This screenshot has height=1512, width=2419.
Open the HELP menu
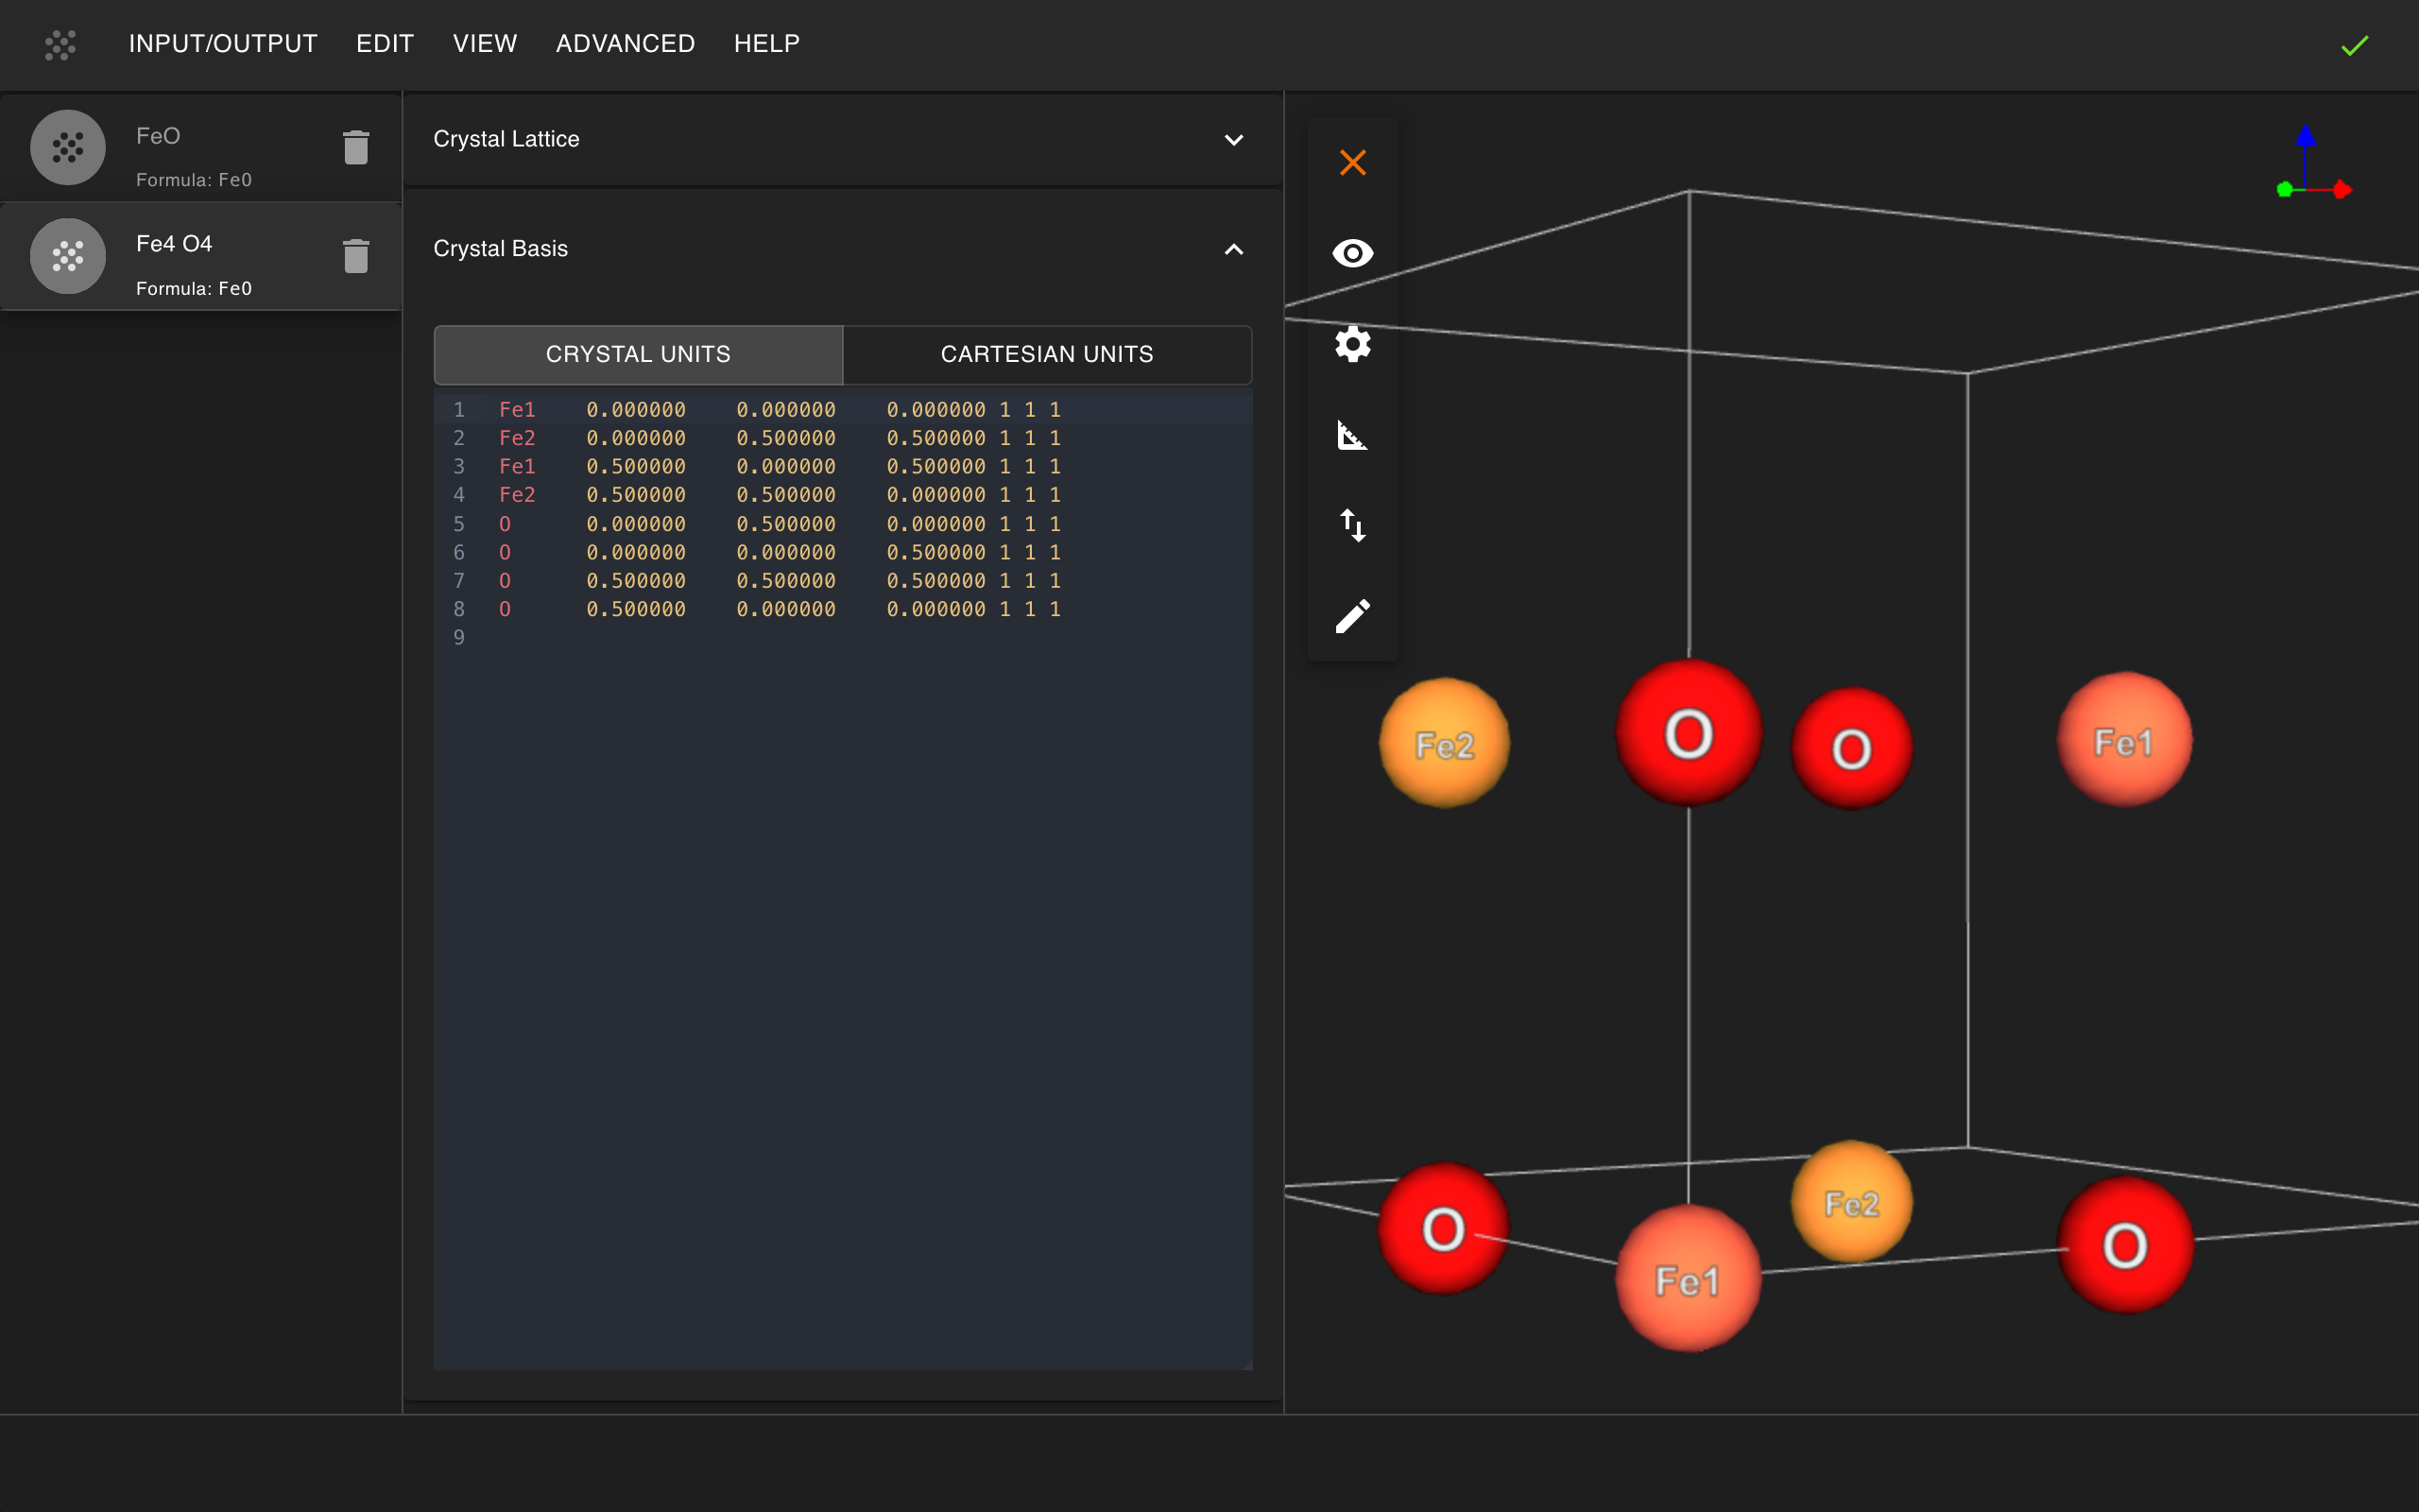[x=766, y=44]
